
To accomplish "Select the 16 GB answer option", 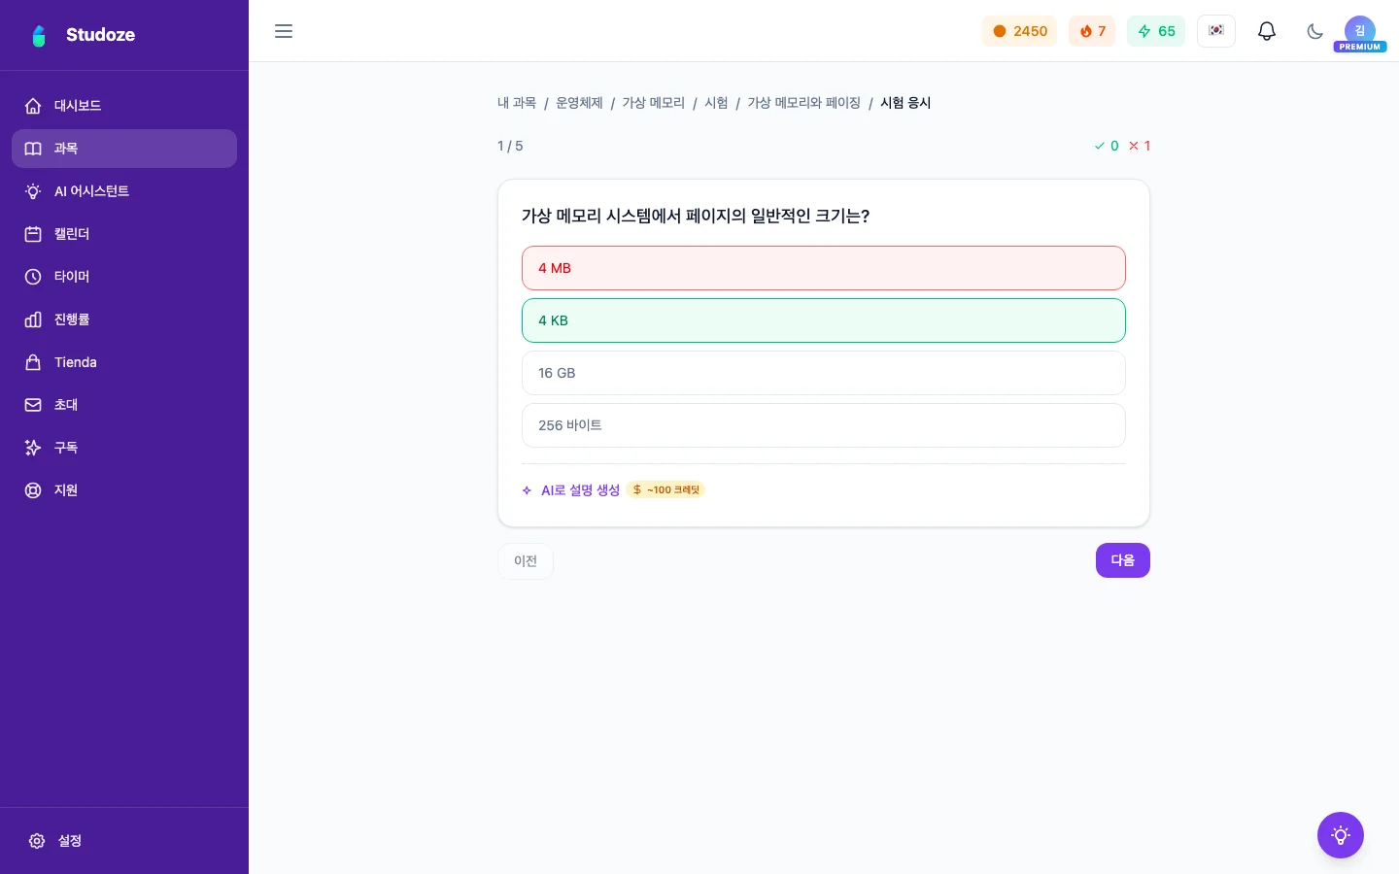I will 824,373.
